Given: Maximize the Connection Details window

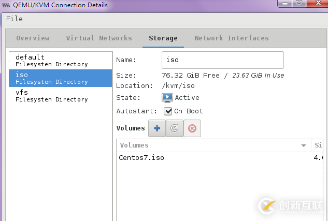Looking at the screenshot, I should (x=299, y=3).
